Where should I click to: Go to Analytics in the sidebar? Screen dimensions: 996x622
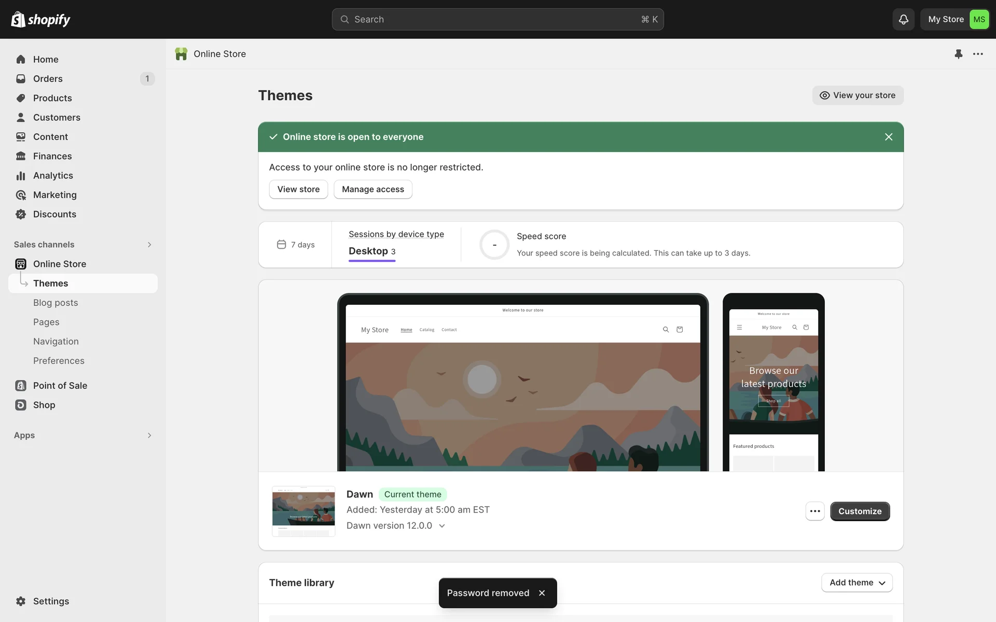pos(53,176)
